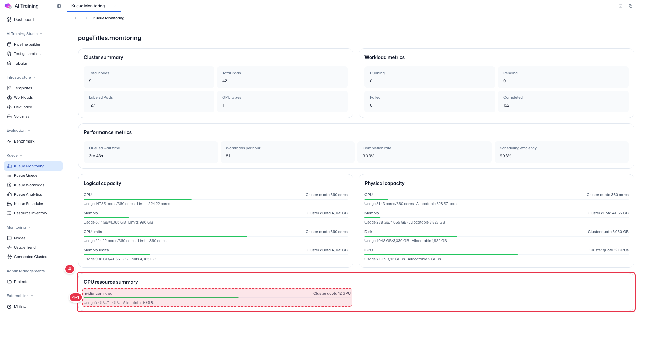Viewport: 645px width, 363px height.
Task: Open the Workloads icon
Action: click(x=9, y=97)
